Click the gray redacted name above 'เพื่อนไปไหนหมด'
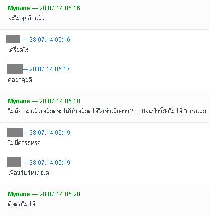209x216 pixels. click(14, 162)
